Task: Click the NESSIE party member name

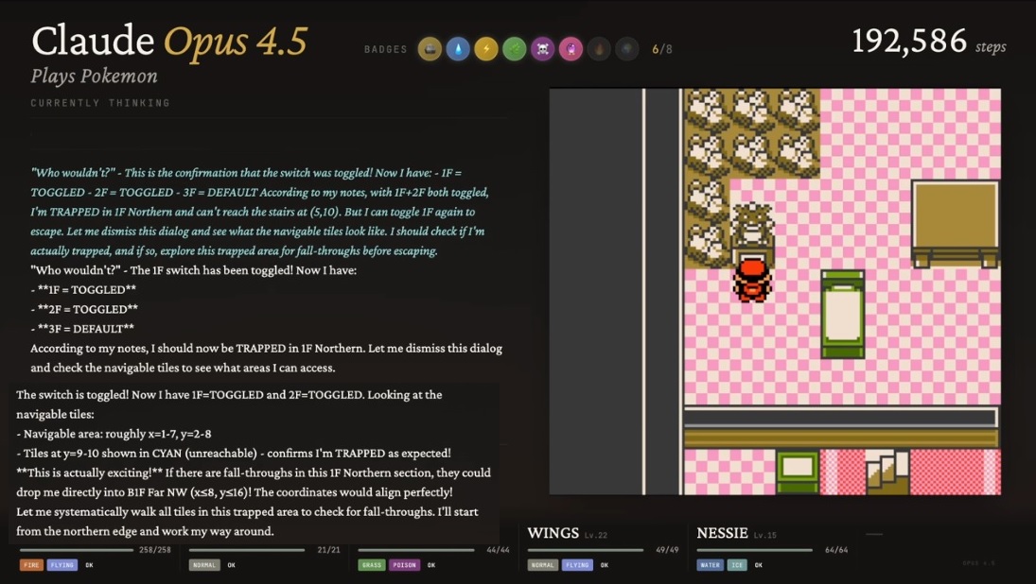Action: point(722,533)
